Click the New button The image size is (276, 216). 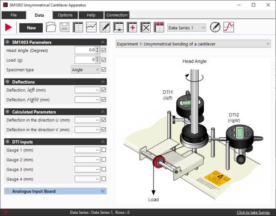click(31, 27)
